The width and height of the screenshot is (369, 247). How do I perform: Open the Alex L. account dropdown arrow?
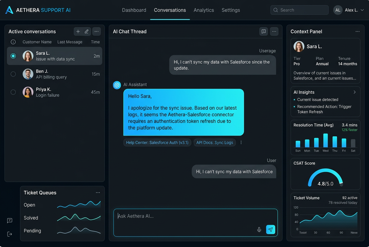click(x=362, y=10)
